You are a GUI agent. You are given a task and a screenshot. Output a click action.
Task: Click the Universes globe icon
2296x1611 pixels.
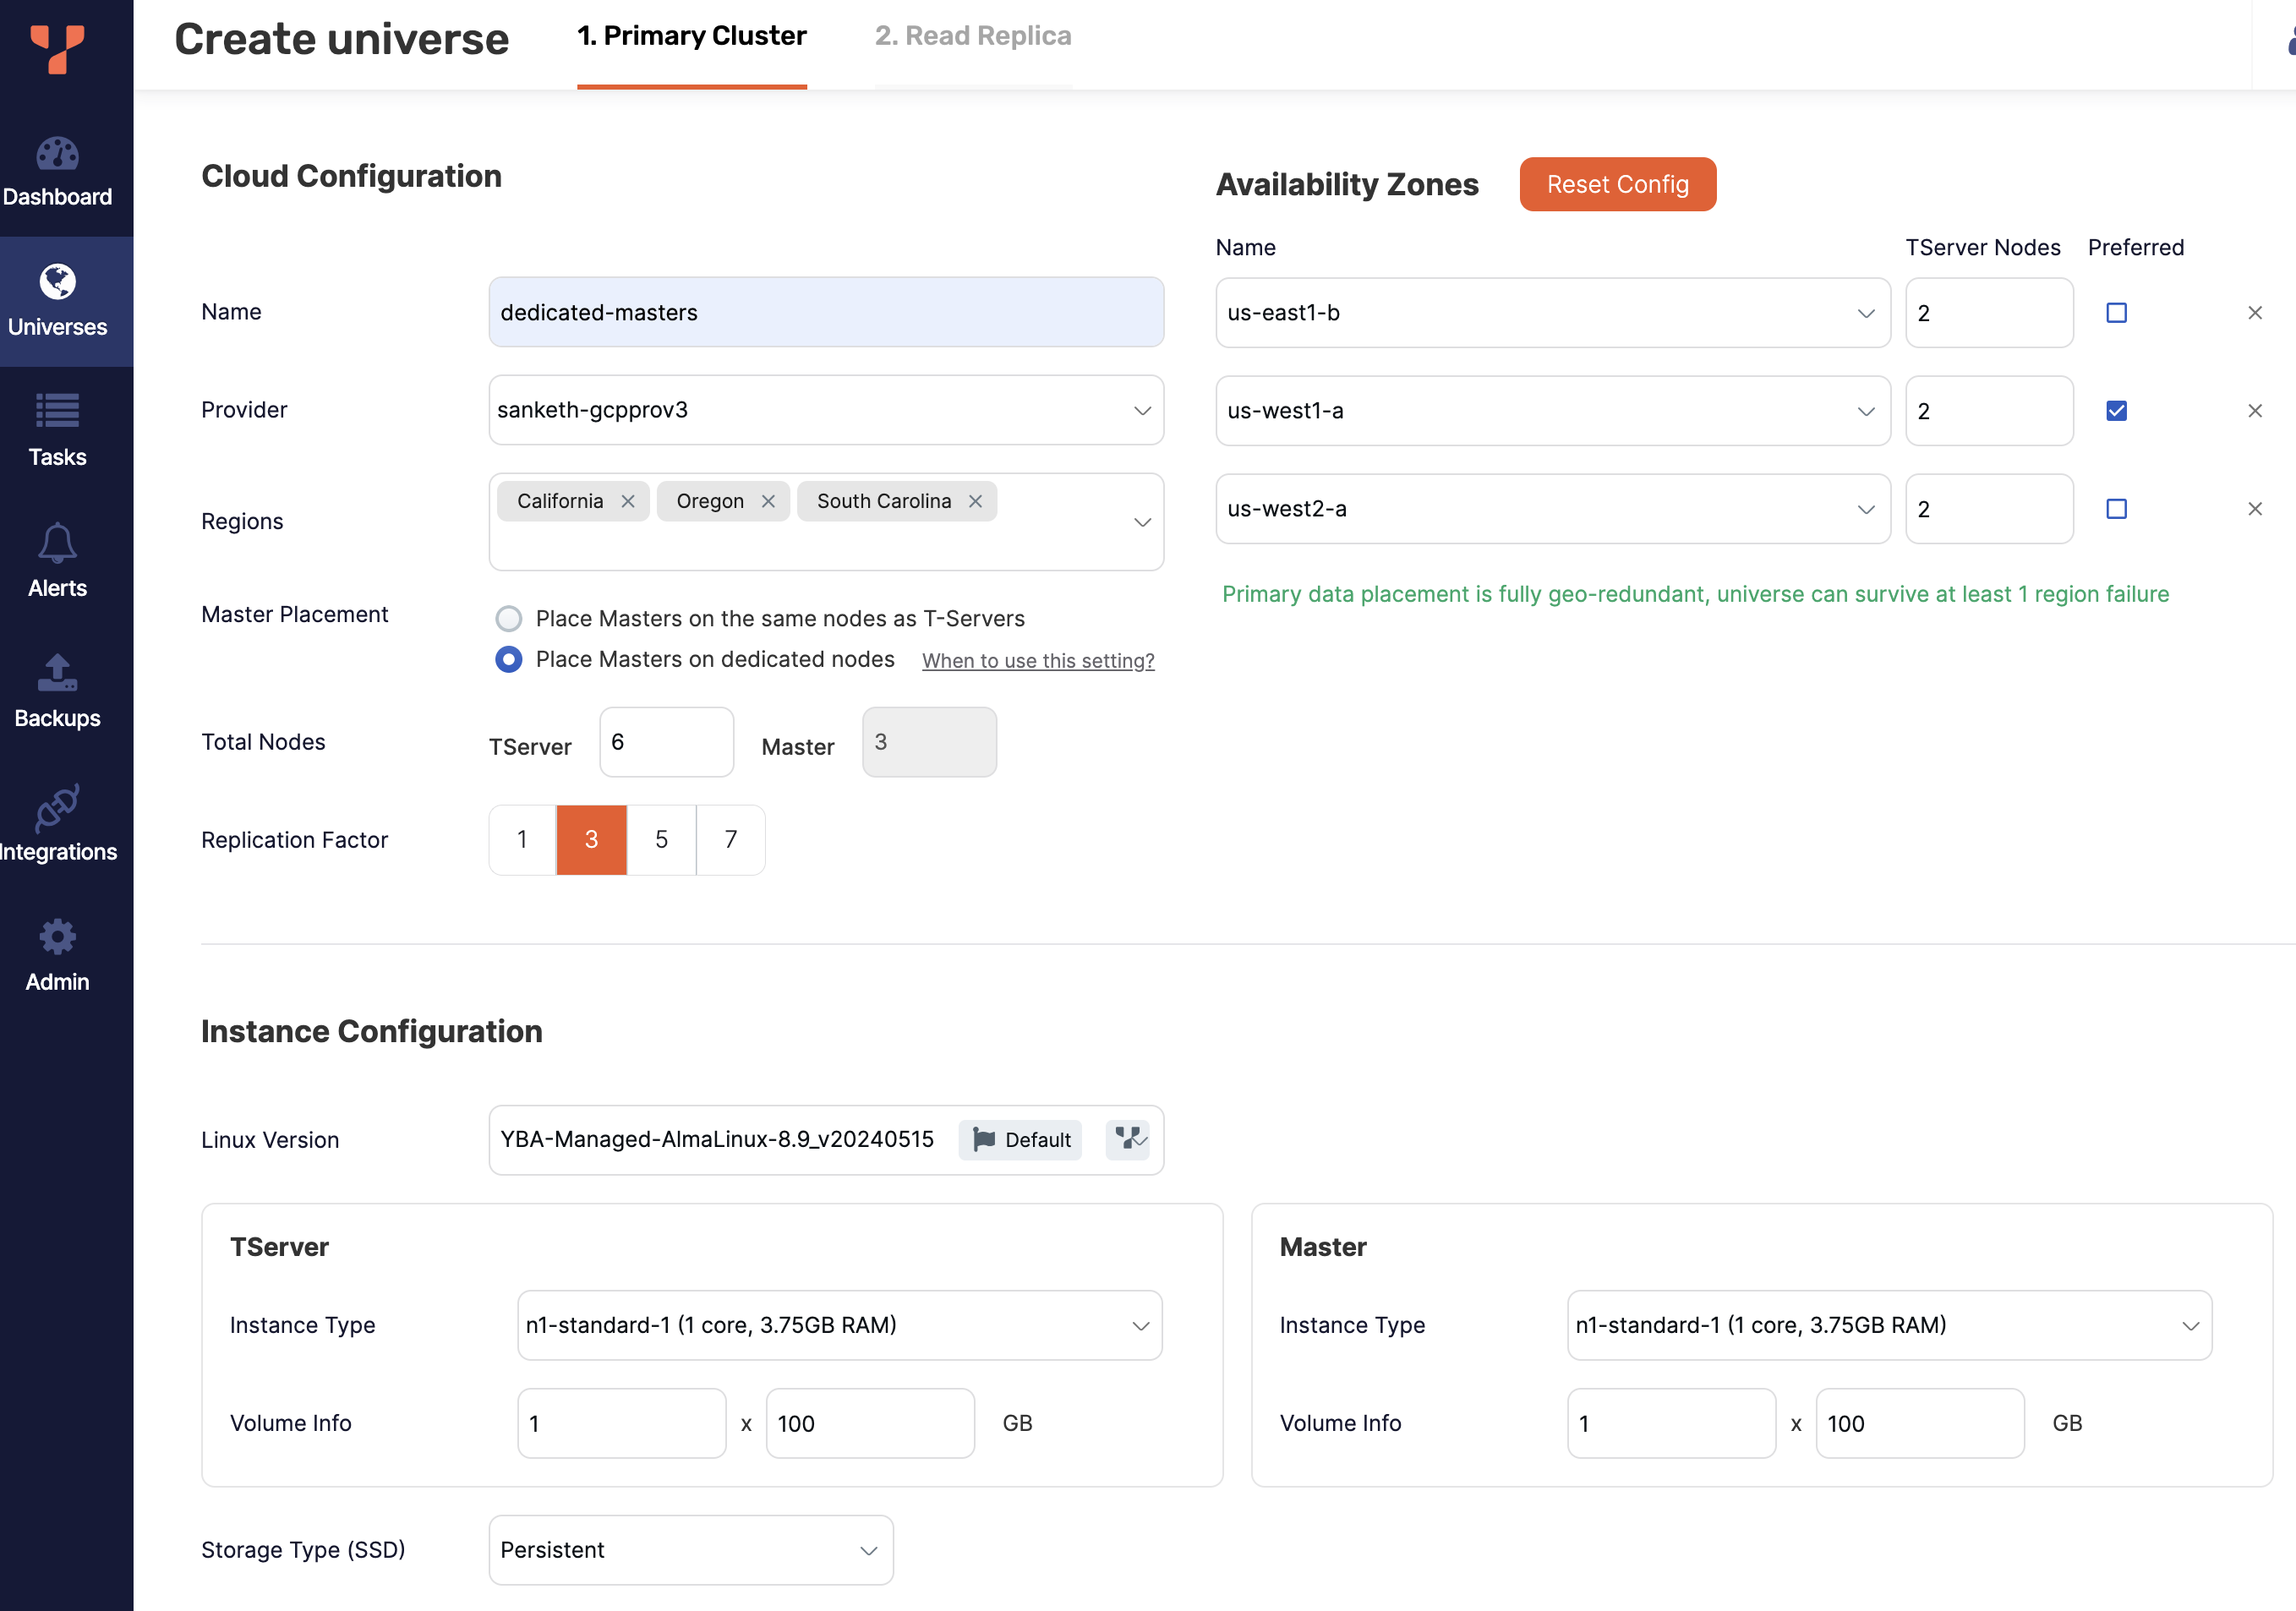[x=57, y=282]
